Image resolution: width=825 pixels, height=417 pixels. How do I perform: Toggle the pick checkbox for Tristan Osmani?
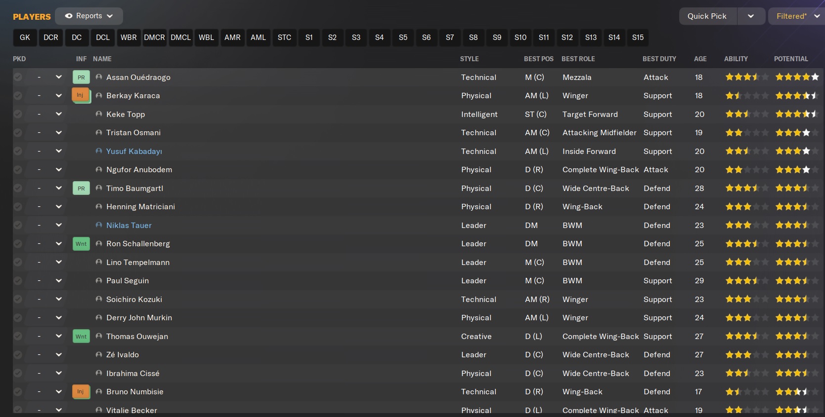pos(18,133)
